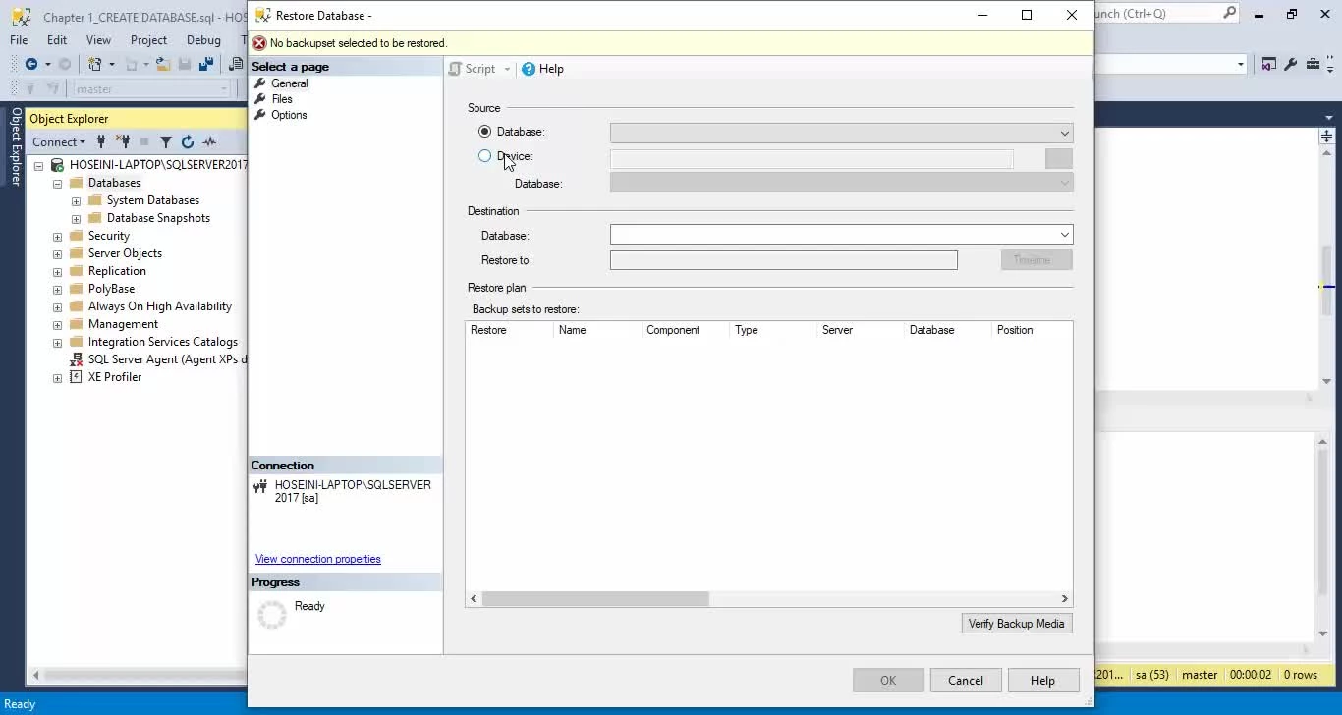Click the Disconnect plug icon
The height and width of the screenshot is (715, 1342).
(123, 142)
